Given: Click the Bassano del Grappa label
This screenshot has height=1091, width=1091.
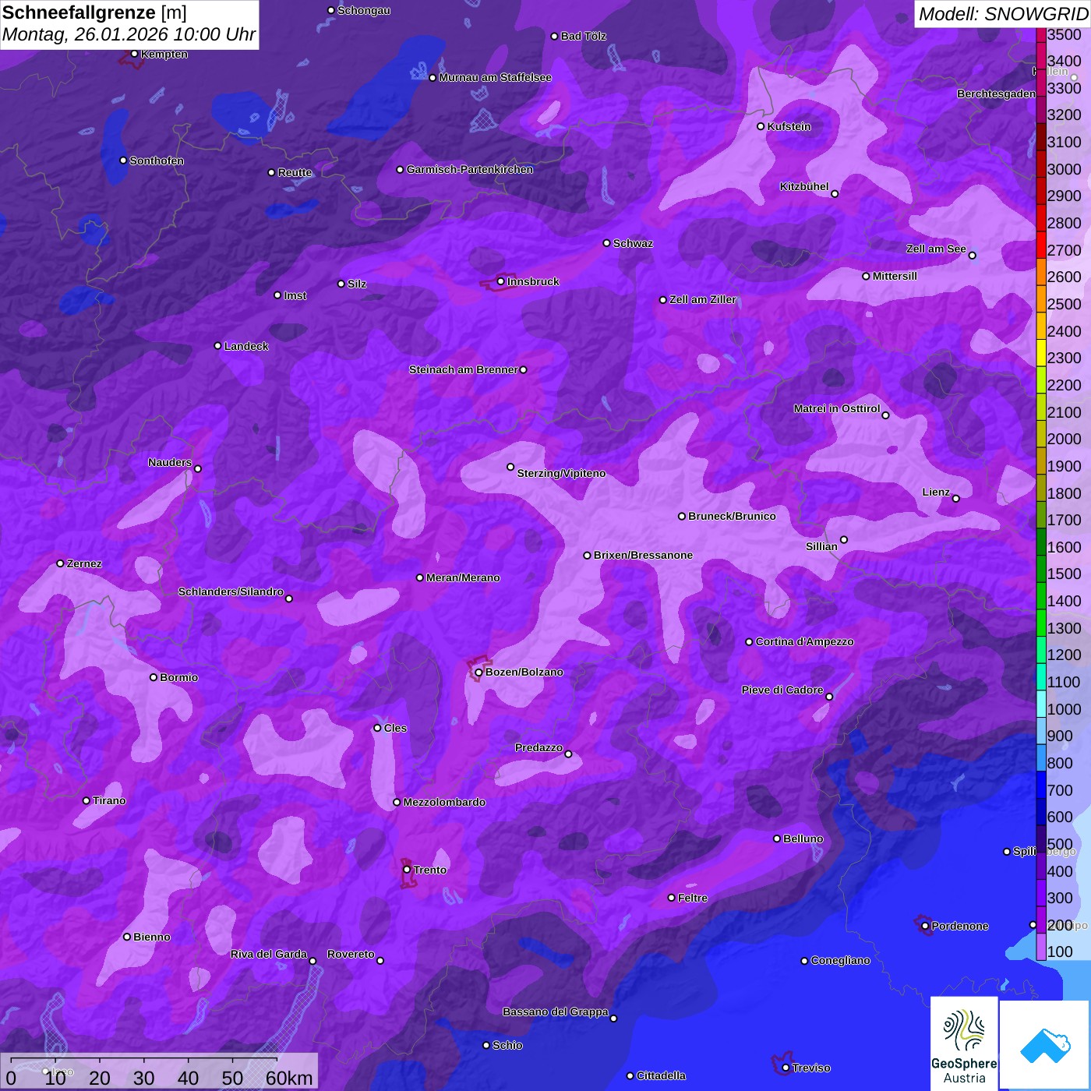Looking at the screenshot, I should point(556,1012).
